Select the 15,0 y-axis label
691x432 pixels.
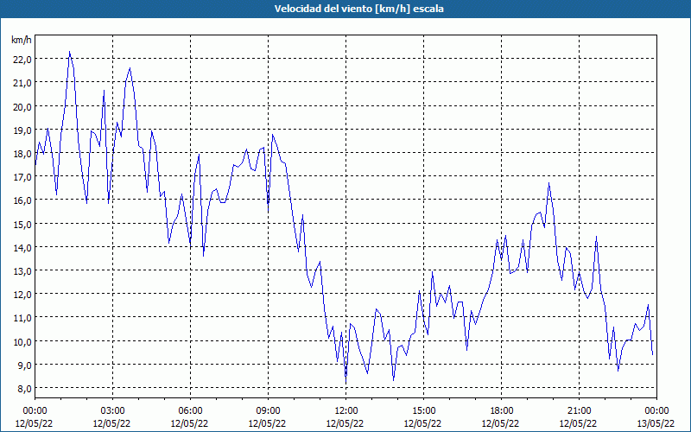[22, 224]
